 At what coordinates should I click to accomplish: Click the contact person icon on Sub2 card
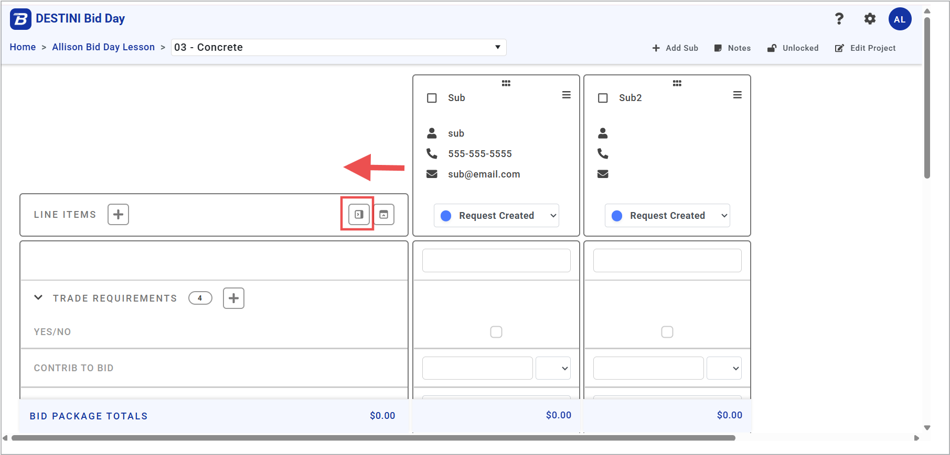click(603, 133)
